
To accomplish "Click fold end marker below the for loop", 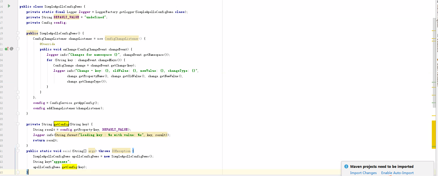I will (x=18, y=92).
